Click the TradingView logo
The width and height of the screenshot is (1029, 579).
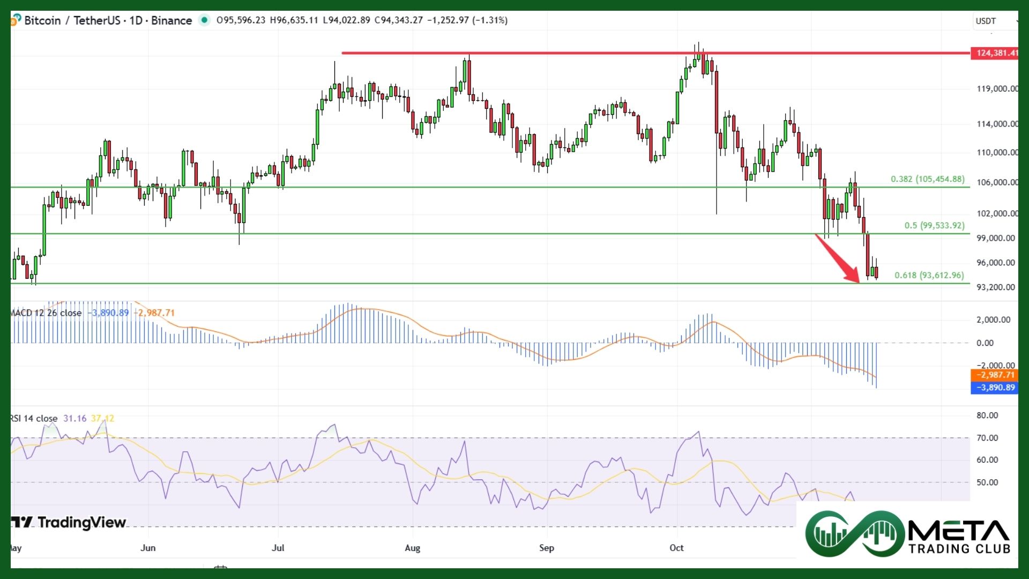click(x=69, y=522)
